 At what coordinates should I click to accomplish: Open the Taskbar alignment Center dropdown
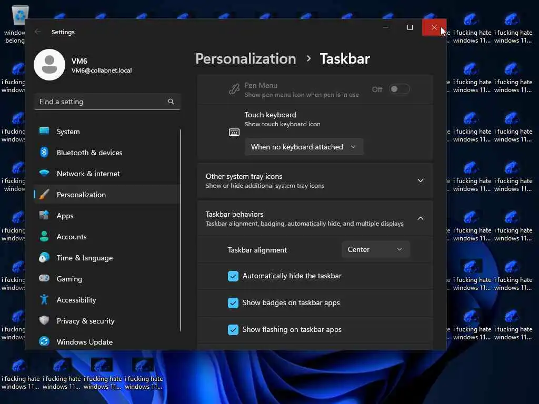pos(376,249)
